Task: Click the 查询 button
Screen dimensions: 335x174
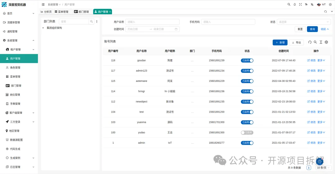Action: pos(312,29)
